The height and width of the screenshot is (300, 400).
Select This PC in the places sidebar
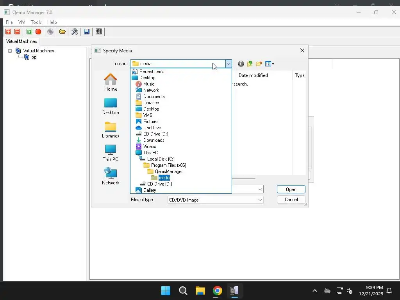[111, 153]
